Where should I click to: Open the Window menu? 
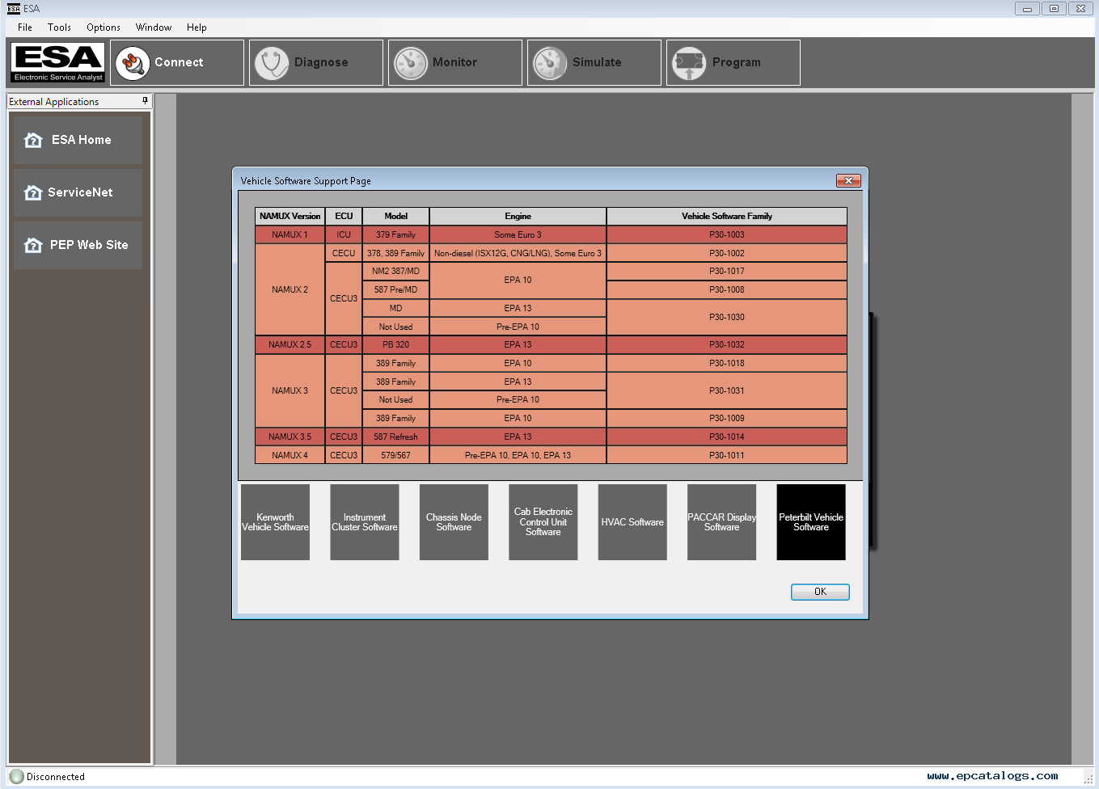click(154, 27)
